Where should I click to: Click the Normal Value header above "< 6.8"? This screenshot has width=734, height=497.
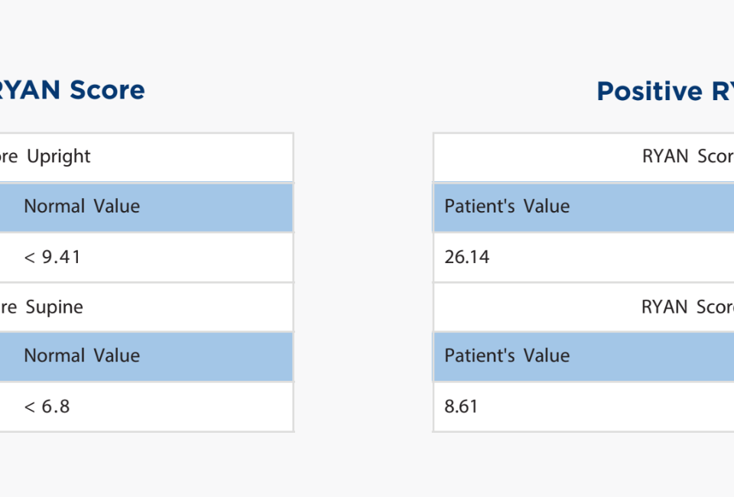[x=82, y=356]
